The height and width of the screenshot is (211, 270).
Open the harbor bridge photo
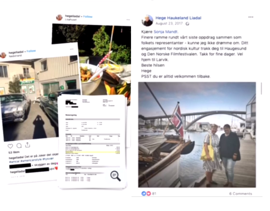[197, 135]
